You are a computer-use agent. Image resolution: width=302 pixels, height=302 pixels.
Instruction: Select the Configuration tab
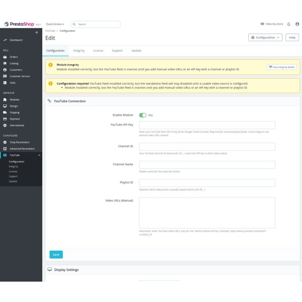click(x=55, y=51)
